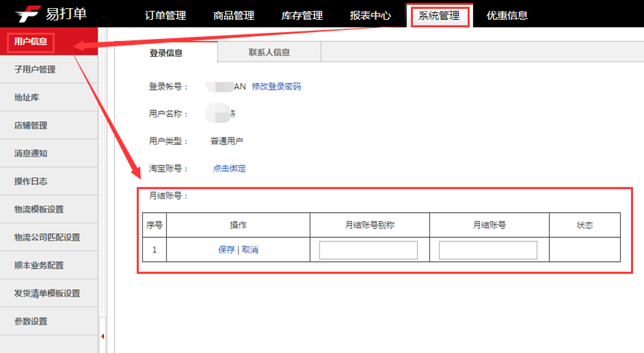Viewport: 644px width, 353px height.
Task: Open 订单管理 top menu
Action: click(165, 16)
